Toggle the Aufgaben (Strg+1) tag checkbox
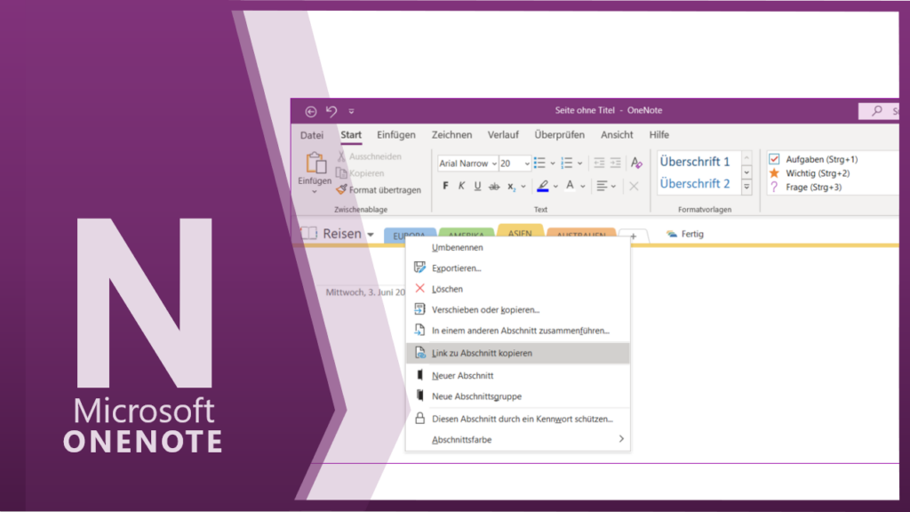910x512 pixels. 774,159
